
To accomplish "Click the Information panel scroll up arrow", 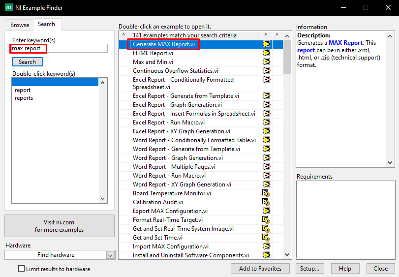I will [390, 36].
